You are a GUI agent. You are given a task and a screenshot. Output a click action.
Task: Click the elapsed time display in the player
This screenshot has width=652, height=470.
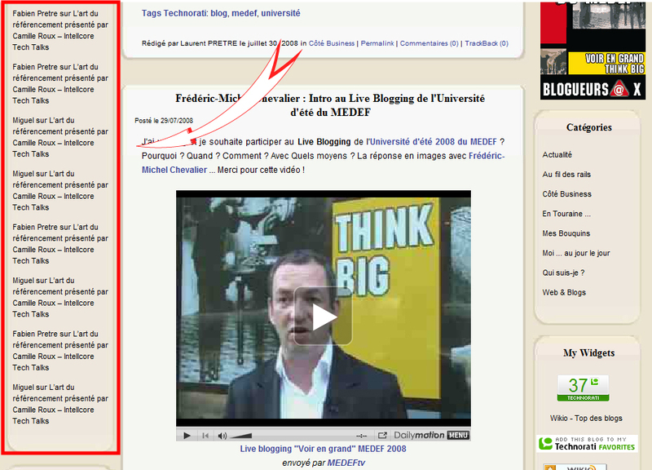point(361,436)
